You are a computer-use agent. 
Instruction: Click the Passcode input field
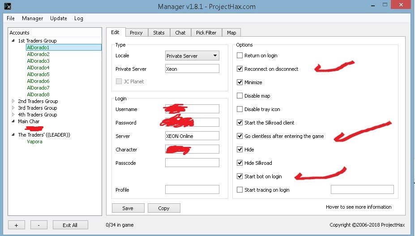pos(192,163)
